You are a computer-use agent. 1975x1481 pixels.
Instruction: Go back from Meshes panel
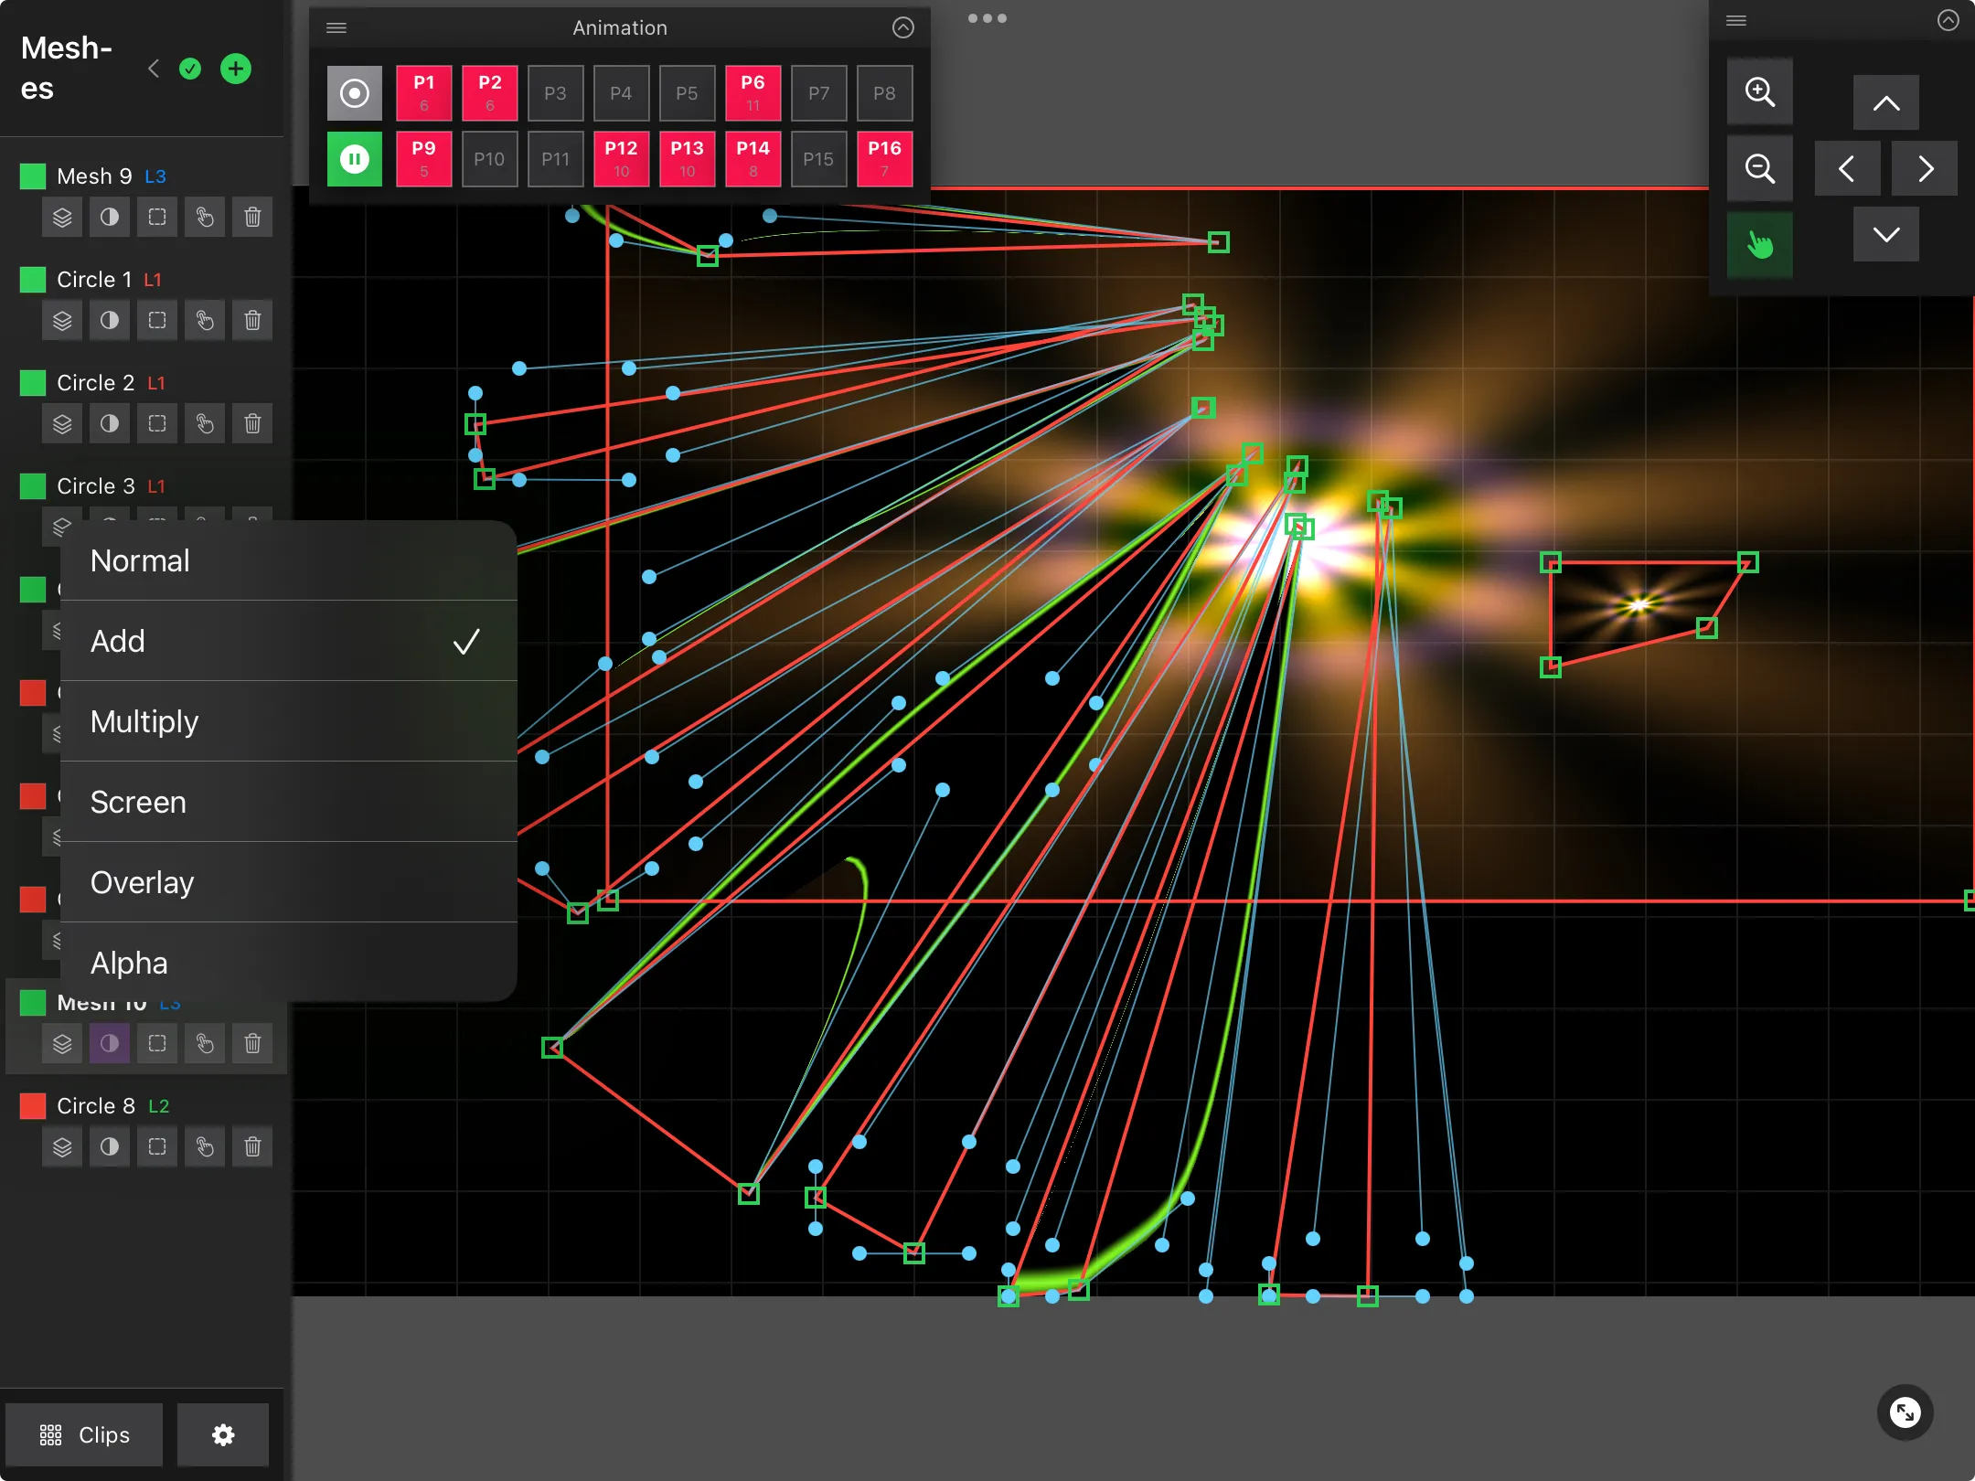tap(154, 69)
